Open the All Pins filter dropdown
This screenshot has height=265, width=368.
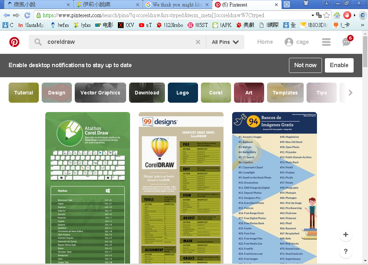pyautogui.click(x=225, y=42)
